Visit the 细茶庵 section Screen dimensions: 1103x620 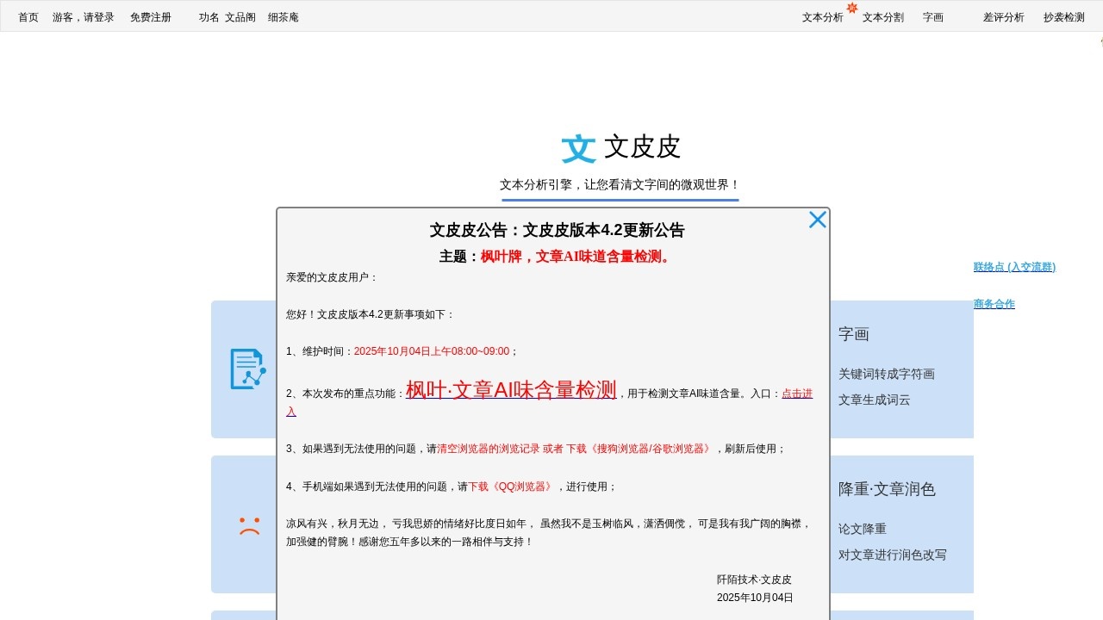click(284, 16)
